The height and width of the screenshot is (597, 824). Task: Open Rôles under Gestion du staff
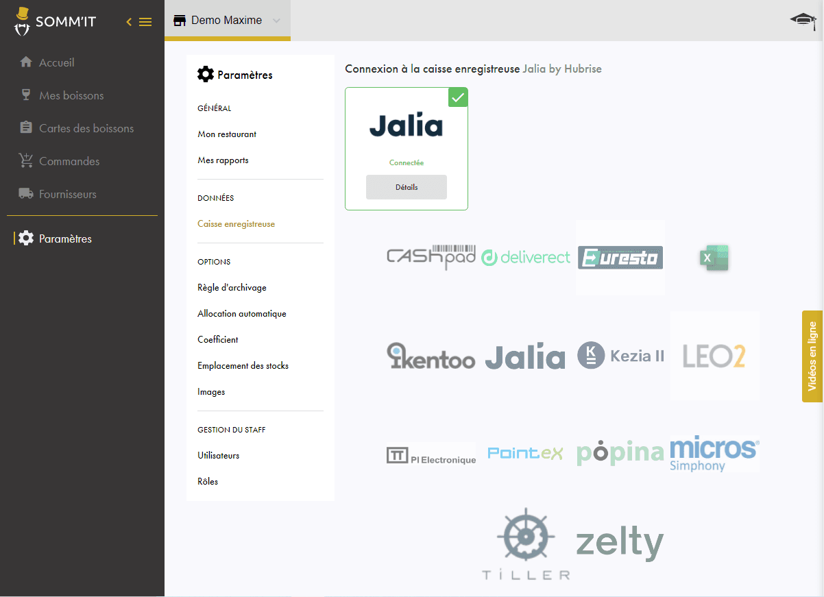click(208, 482)
